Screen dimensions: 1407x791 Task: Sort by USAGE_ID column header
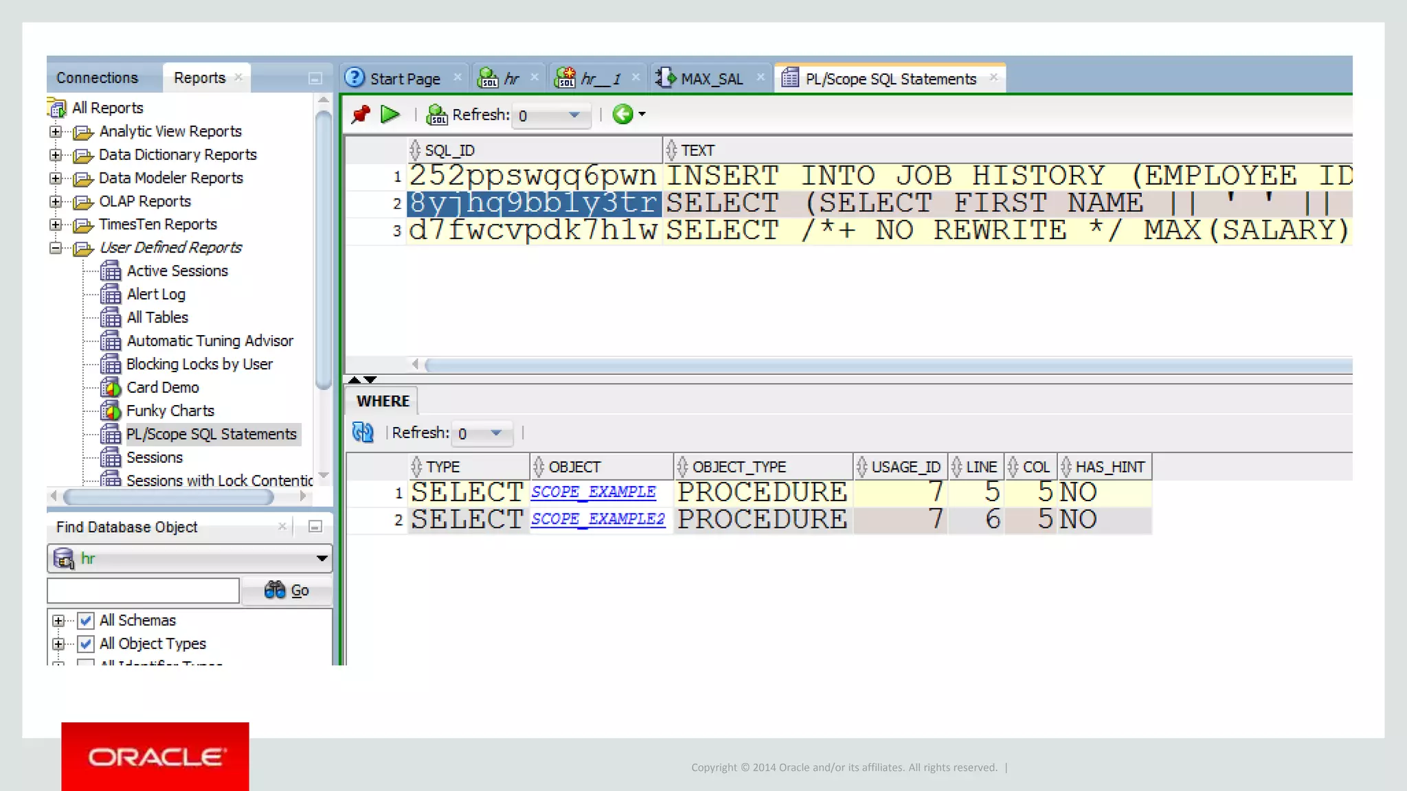point(900,467)
